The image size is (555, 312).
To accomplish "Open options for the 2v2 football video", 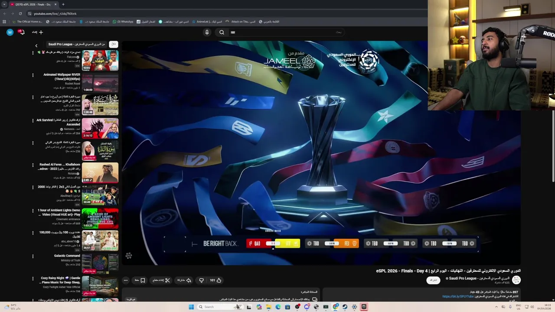I will (x=33, y=188).
